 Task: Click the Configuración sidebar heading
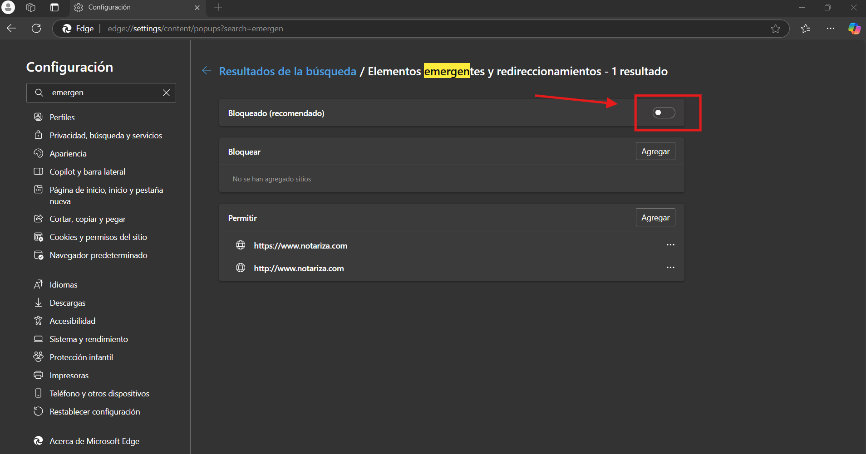(69, 67)
